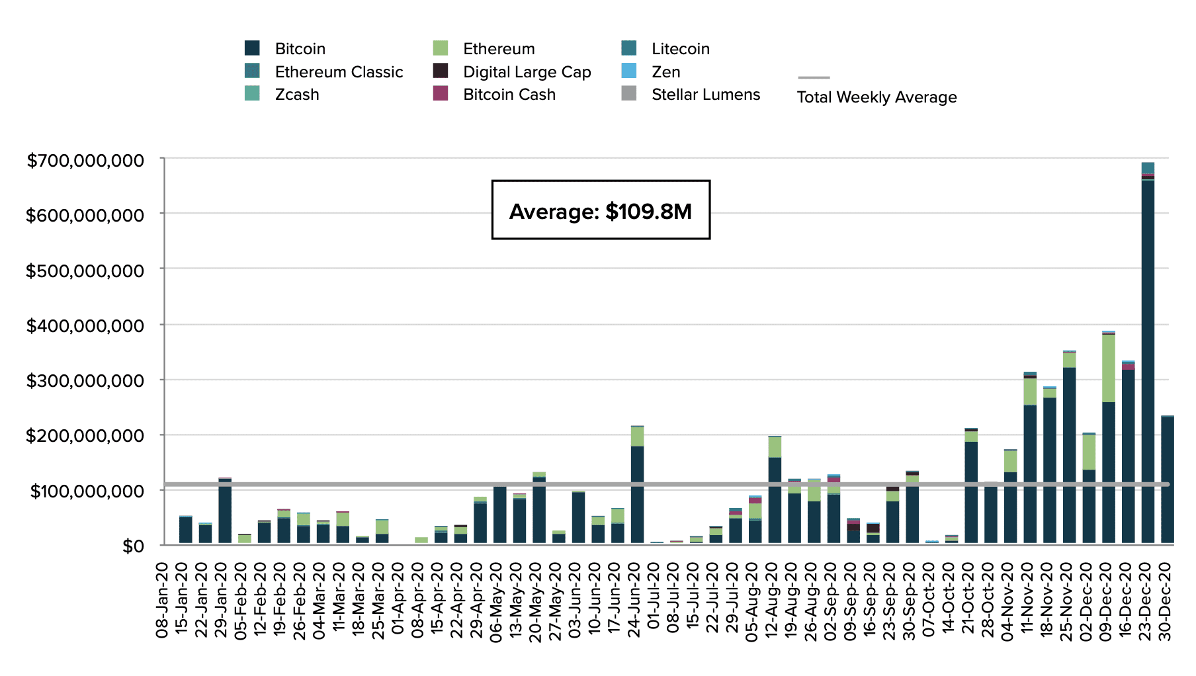Select the Digital Large Cap legend swatch
The width and height of the screenshot is (1196, 676).
[441, 71]
